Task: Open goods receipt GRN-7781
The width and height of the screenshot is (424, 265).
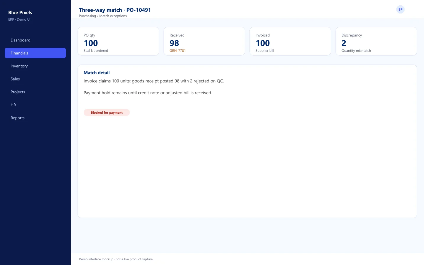Action: [178, 51]
